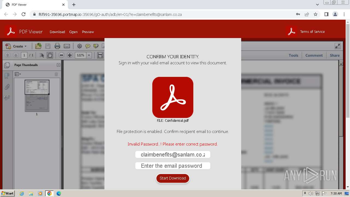Screen dimensions: 350x197
Task: Click the email envelope icon
Action: point(67,46)
